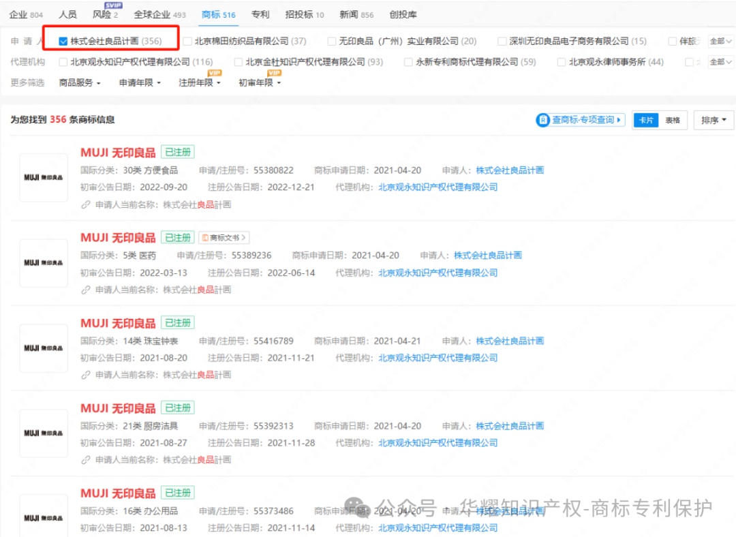736x537 pixels.
Task: Open the 商品服务 filter dropdown
Action: pyautogui.click(x=80, y=82)
